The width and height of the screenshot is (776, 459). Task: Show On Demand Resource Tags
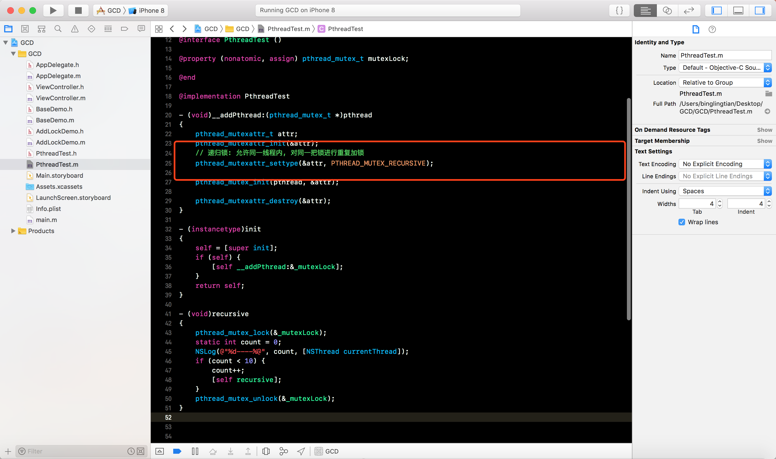[x=765, y=130]
